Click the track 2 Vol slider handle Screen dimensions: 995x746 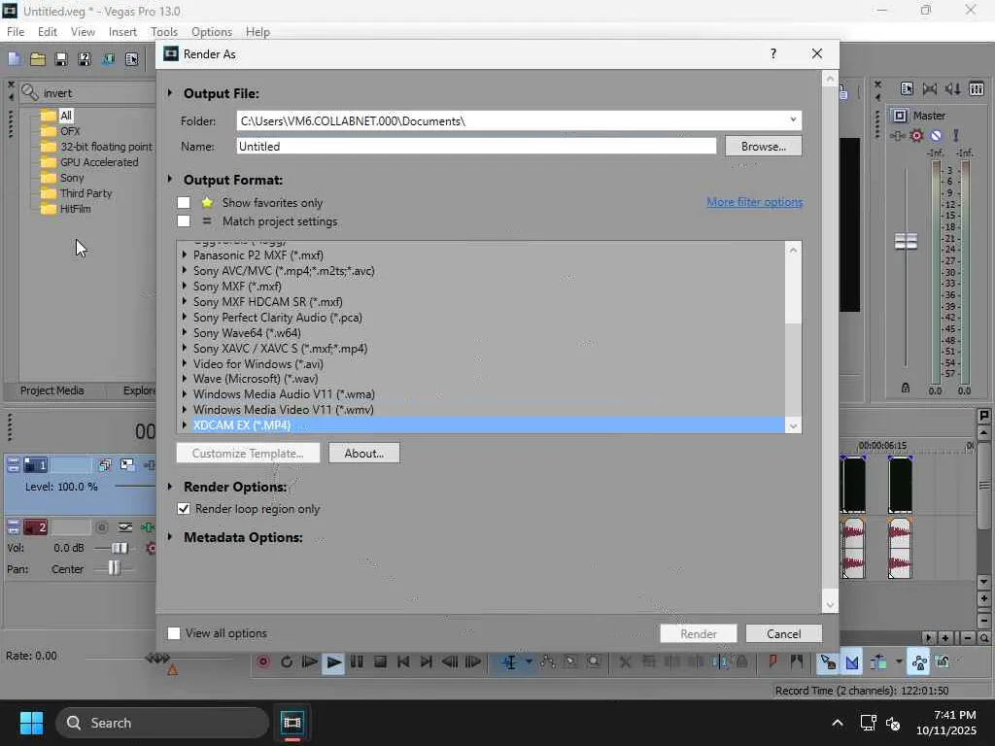[x=120, y=548]
